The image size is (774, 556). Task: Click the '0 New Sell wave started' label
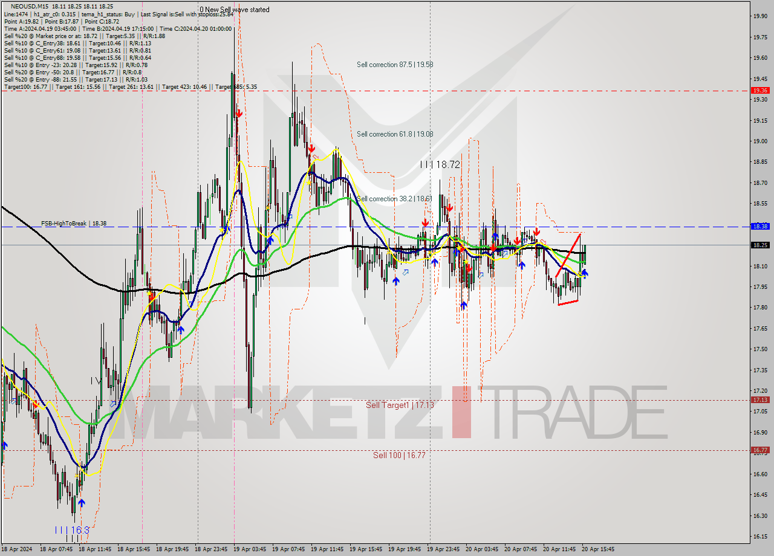point(235,10)
